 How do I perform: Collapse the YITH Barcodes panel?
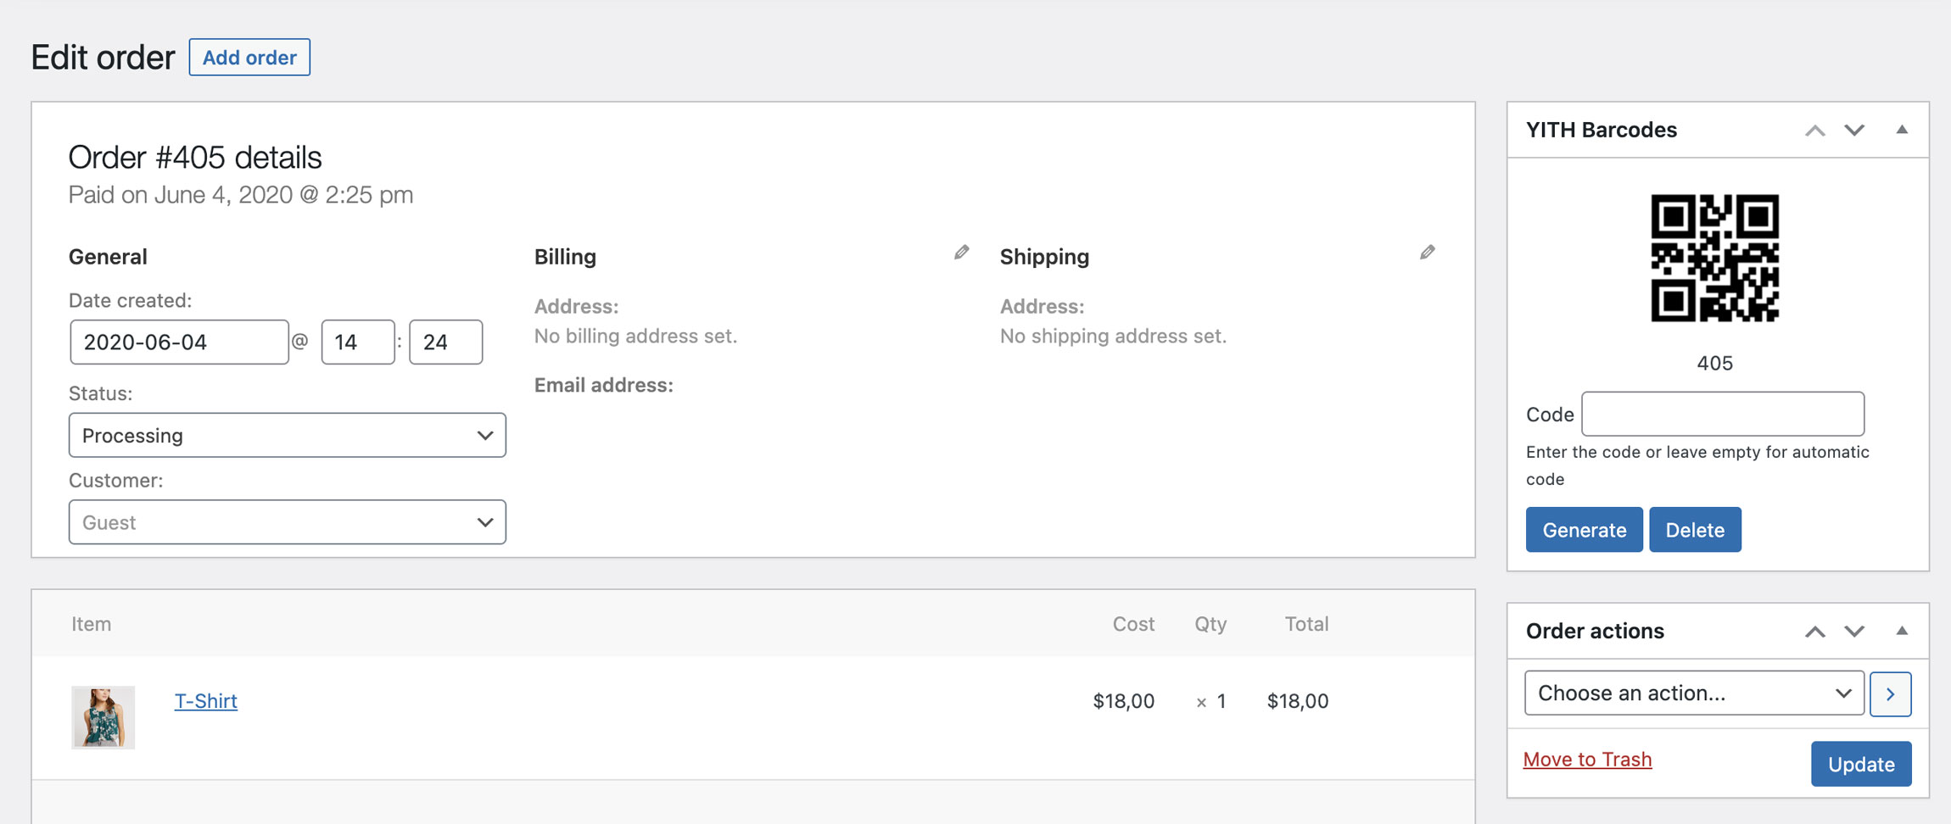tap(1902, 131)
